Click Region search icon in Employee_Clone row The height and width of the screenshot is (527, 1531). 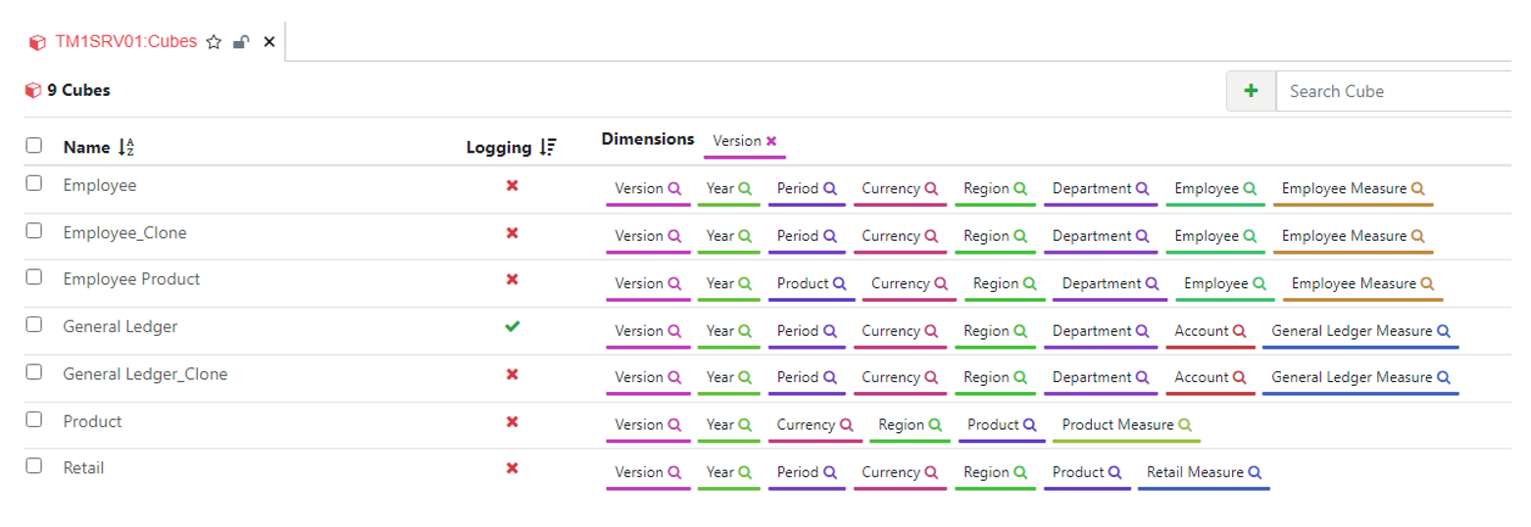(x=1019, y=236)
